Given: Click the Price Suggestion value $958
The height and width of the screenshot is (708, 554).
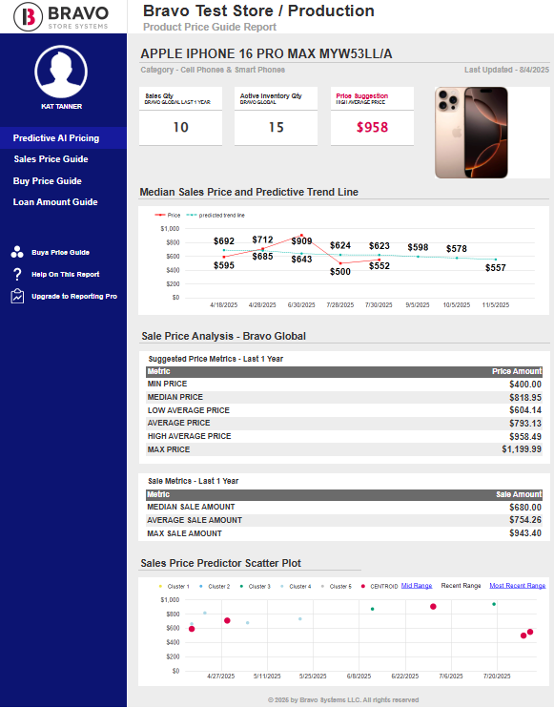Looking at the screenshot, I should [372, 127].
